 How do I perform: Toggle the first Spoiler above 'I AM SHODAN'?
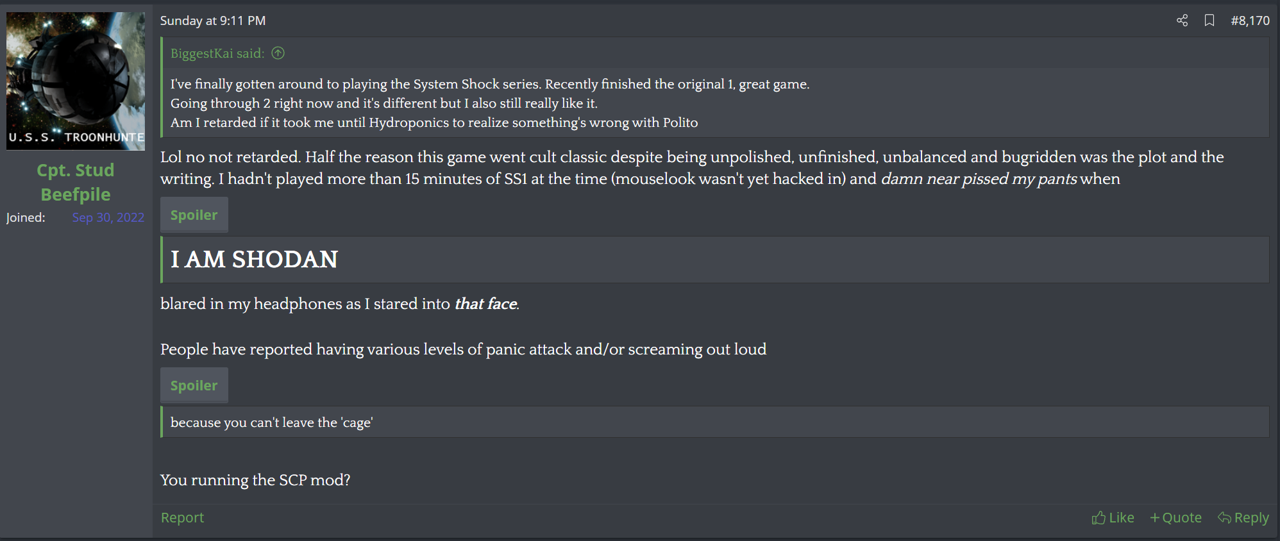pyautogui.click(x=194, y=215)
